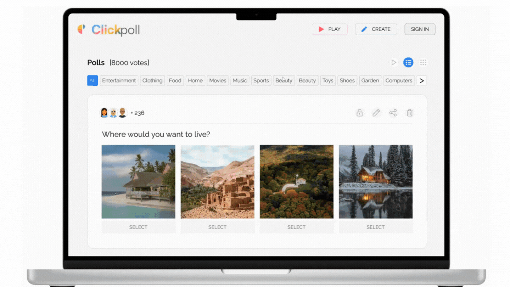Click the CREATE button
The width and height of the screenshot is (510, 287).
pyautogui.click(x=376, y=29)
